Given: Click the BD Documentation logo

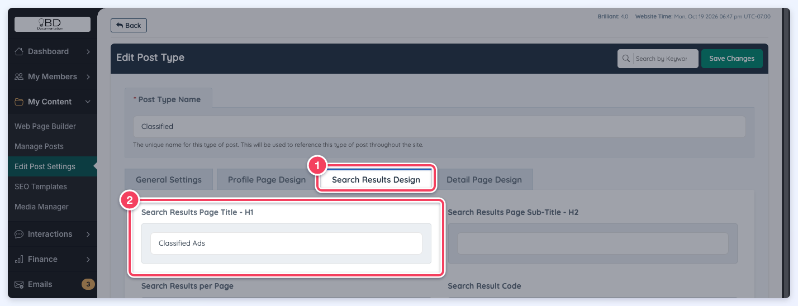Looking at the screenshot, I should point(53,24).
